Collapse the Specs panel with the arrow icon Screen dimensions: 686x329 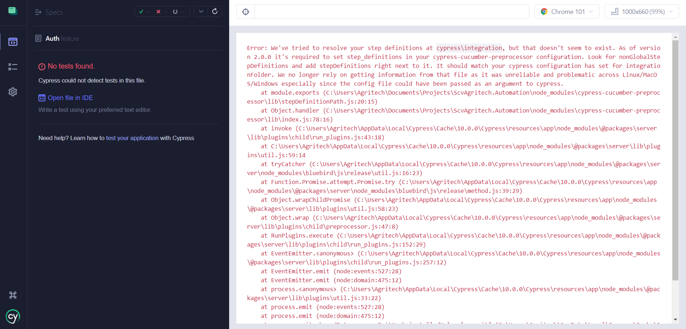(x=38, y=12)
